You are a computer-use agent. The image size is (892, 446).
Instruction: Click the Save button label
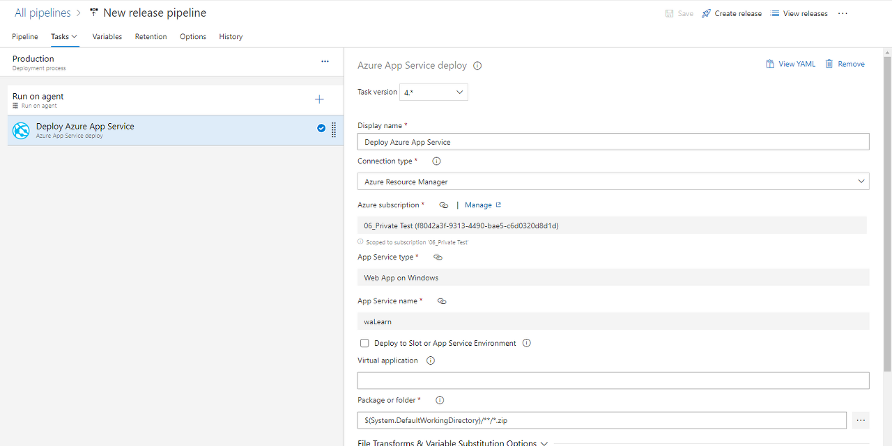pos(686,13)
